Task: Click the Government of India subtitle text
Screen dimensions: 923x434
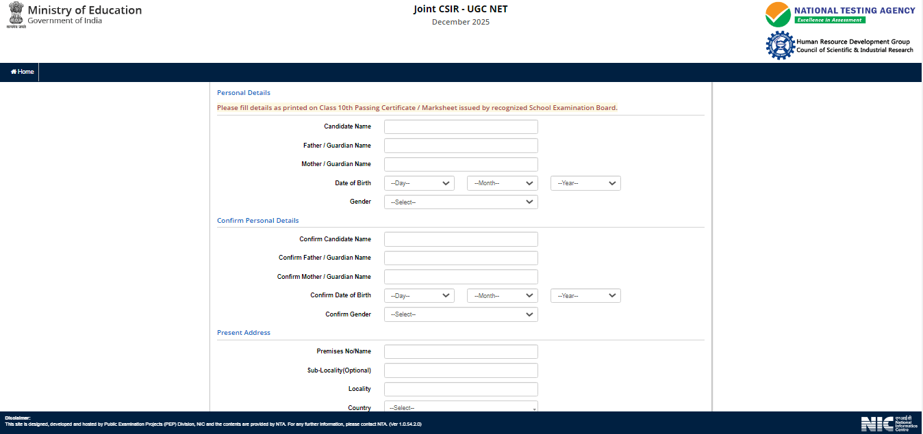Action: [65, 21]
